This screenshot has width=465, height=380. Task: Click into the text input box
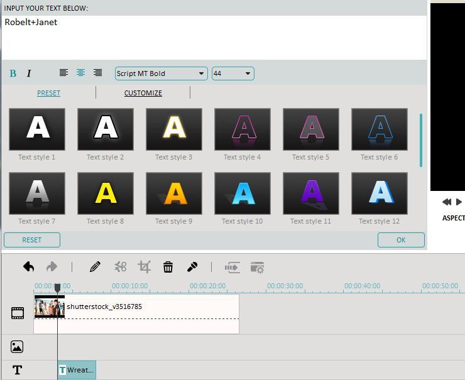[x=214, y=37]
